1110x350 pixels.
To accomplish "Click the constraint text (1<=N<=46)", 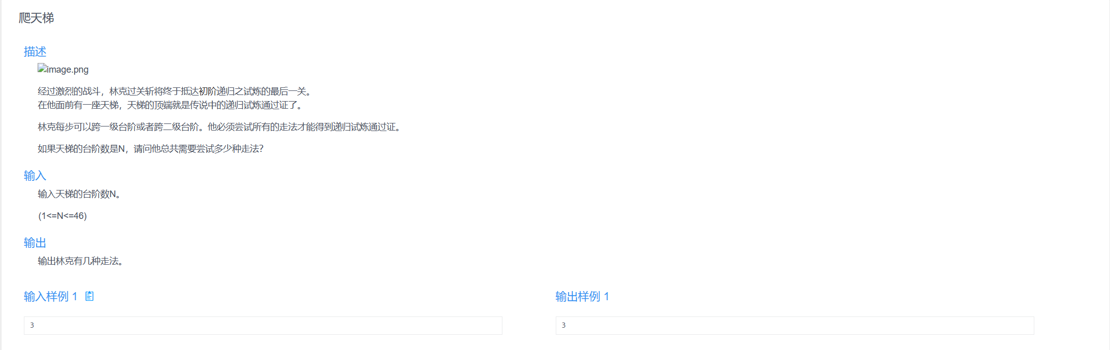I will click(x=62, y=216).
